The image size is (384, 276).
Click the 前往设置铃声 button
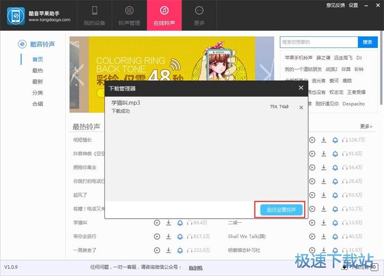[x=281, y=210]
